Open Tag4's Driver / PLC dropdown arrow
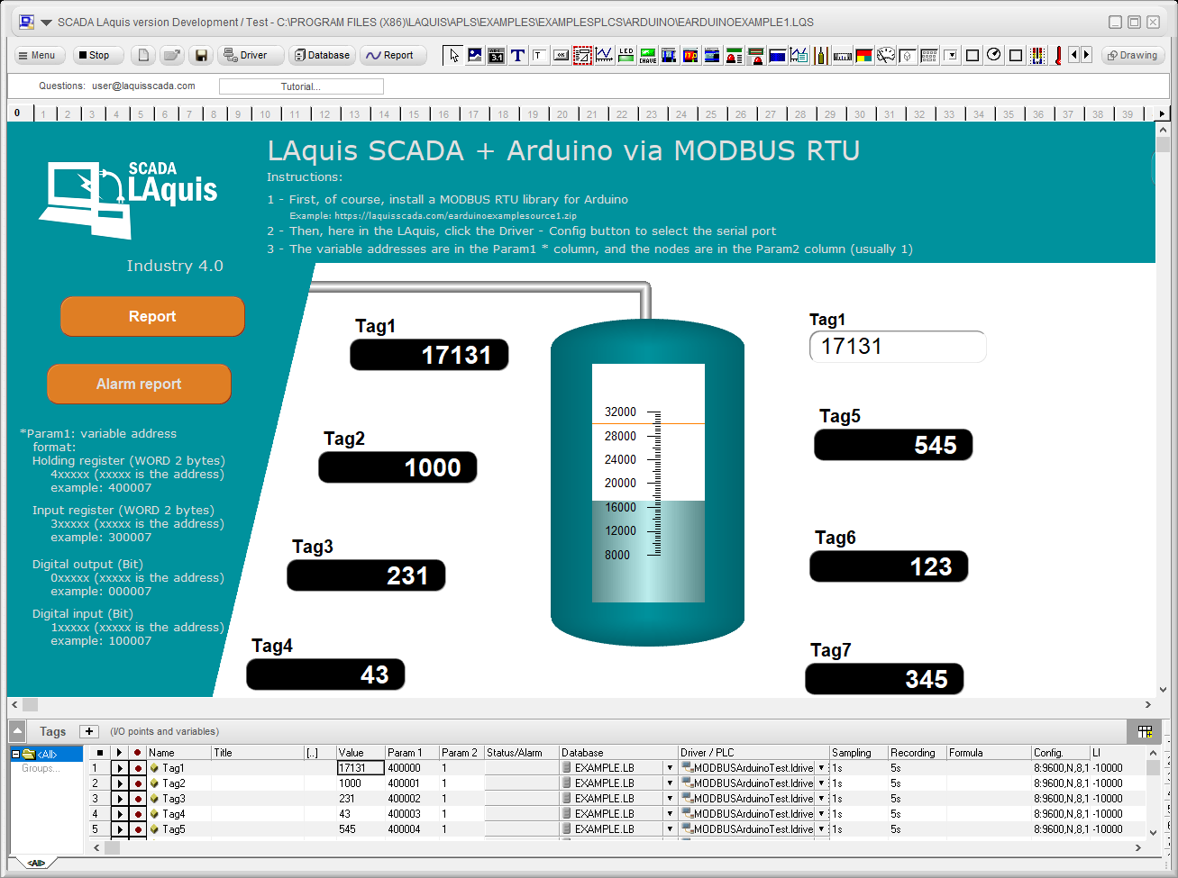 click(821, 814)
